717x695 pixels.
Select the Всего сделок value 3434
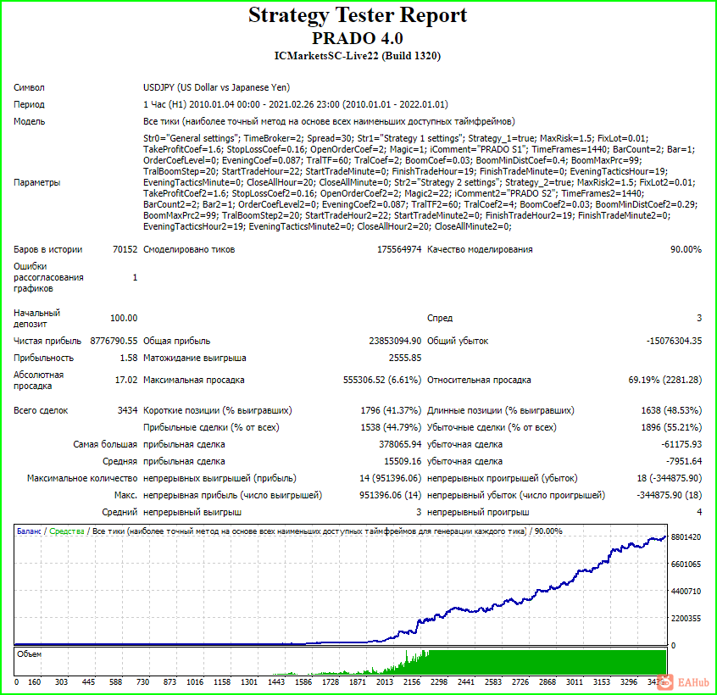(127, 410)
